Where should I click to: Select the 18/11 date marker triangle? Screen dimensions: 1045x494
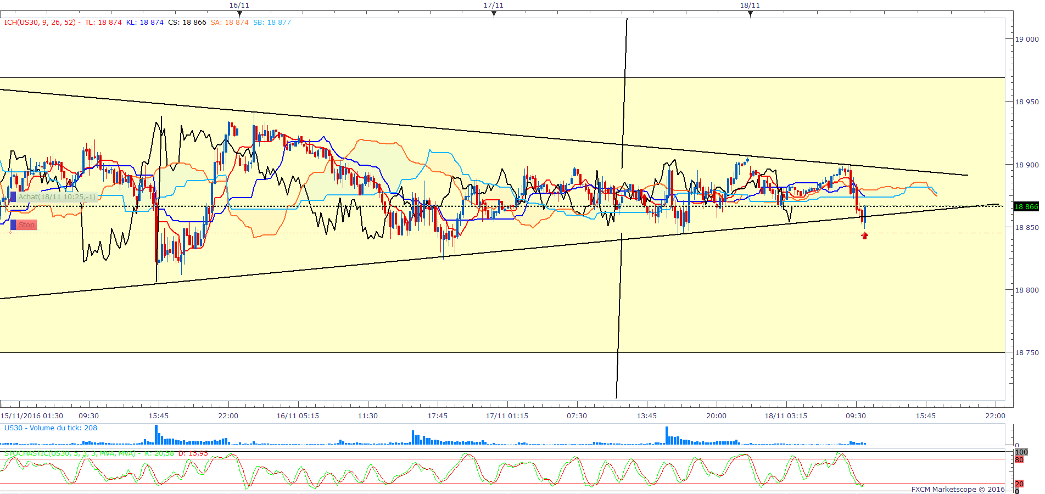click(750, 14)
